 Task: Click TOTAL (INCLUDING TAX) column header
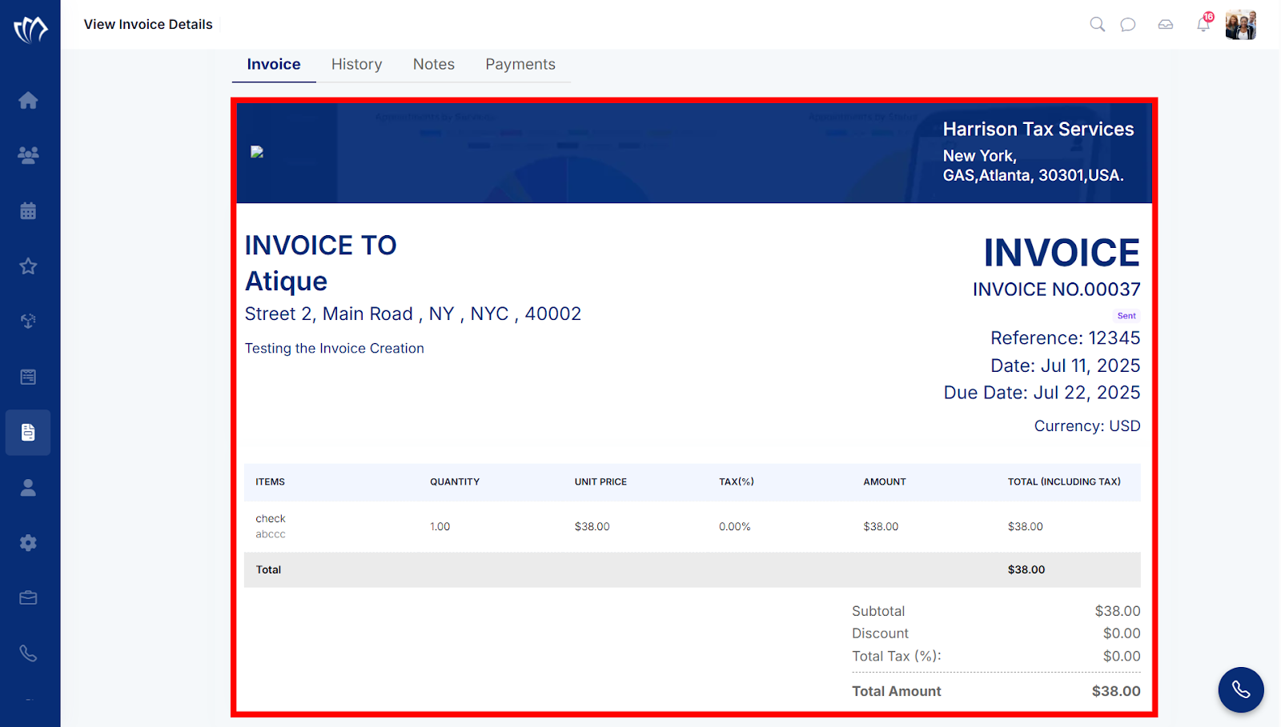point(1064,482)
